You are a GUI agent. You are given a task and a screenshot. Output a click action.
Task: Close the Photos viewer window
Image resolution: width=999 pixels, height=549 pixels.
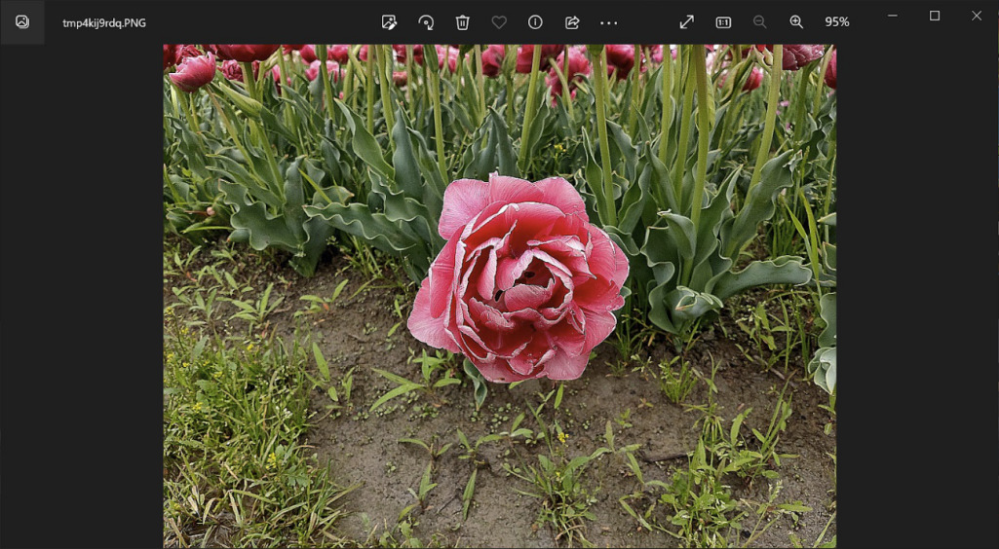977,16
